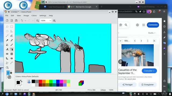Click the browser bookmark star icon
Viewport: 172px width, 96px height.
[x=144, y=11]
